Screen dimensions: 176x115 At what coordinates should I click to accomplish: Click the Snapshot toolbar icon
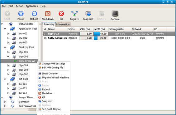[x=88, y=14]
